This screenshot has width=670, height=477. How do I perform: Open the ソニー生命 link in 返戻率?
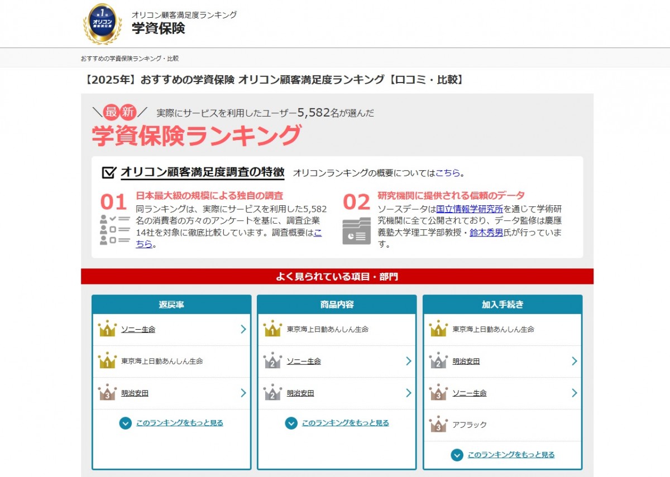138,329
